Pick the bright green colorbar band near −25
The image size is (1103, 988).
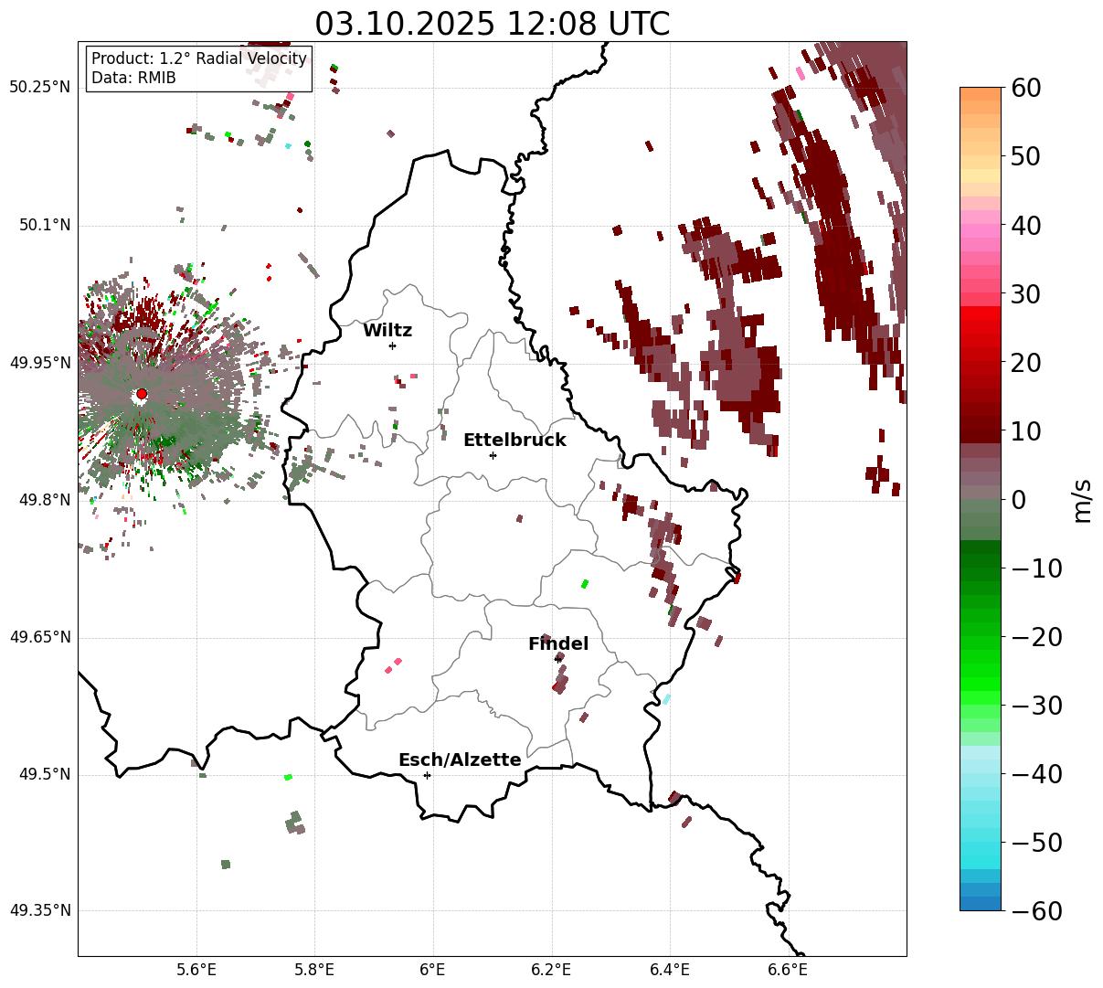point(981,672)
